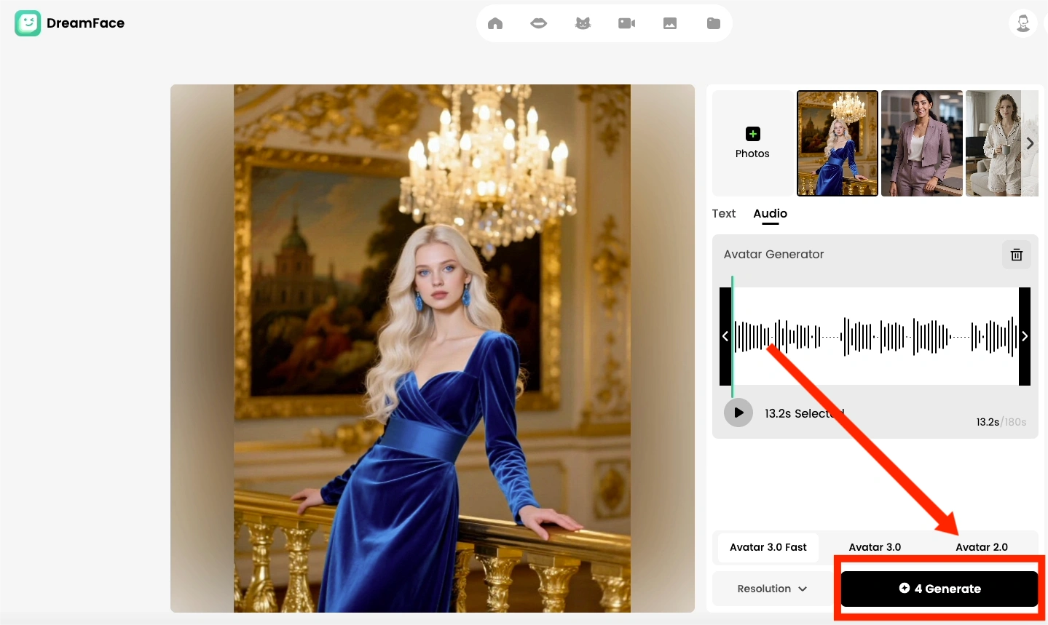Open the image tool icon in navigation

[670, 23]
